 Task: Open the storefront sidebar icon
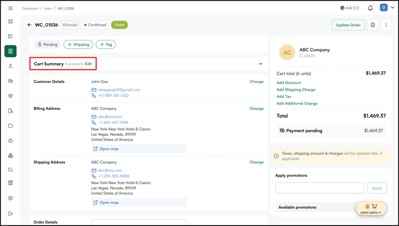pyautogui.click(x=11, y=182)
